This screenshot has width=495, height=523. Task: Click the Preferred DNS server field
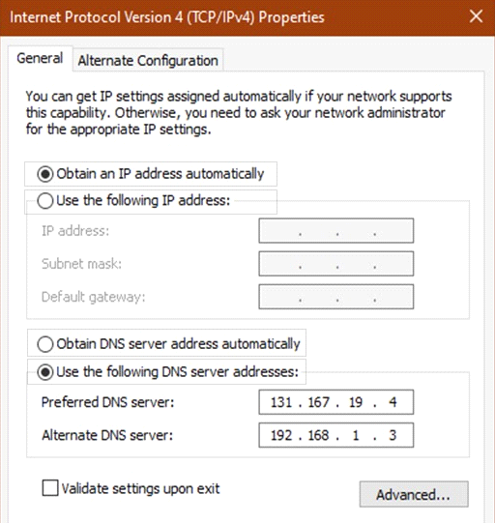[x=335, y=402]
